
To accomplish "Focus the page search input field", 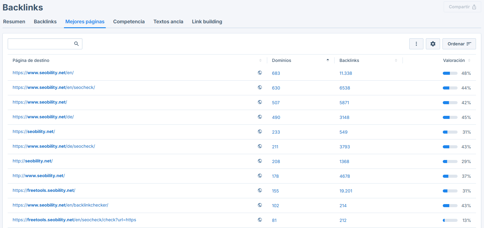I will click(x=45, y=44).
